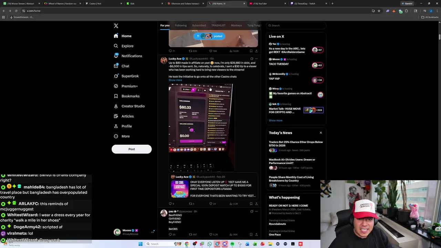Repost the post with 926 reposts
Viewport: 441px width, 248px height.
[x=193, y=51]
